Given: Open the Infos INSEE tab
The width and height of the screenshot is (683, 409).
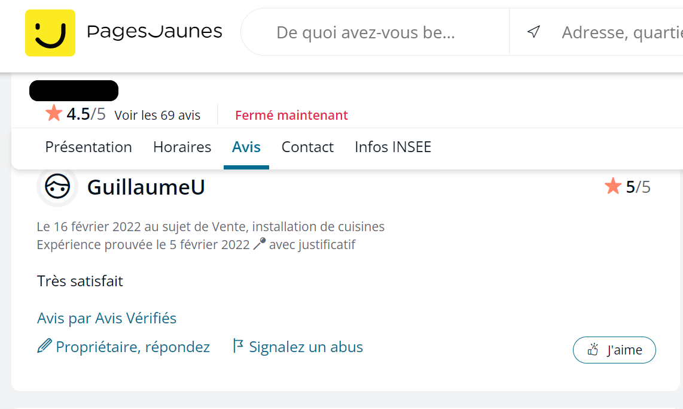Looking at the screenshot, I should (393, 147).
